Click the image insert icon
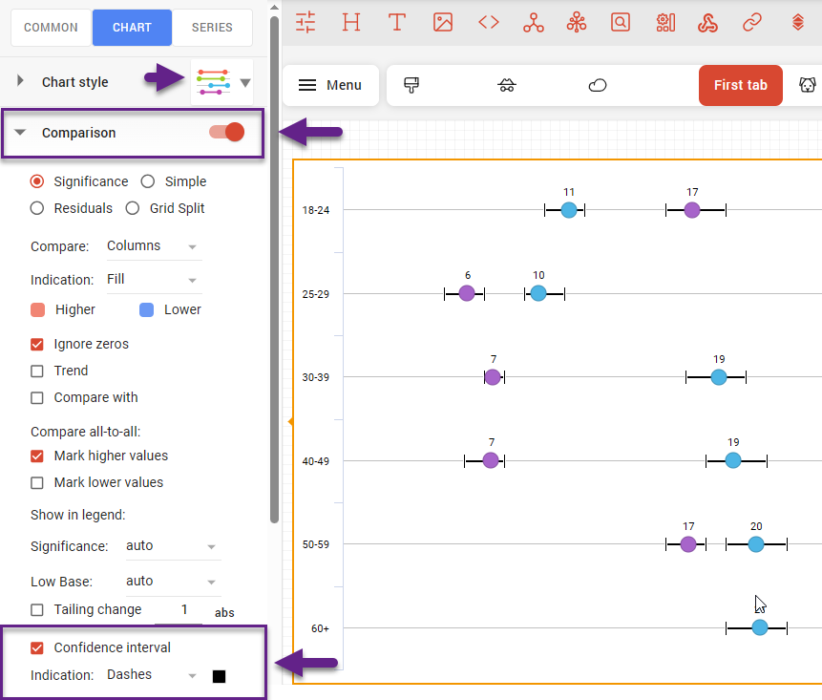 (x=443, y=22)
